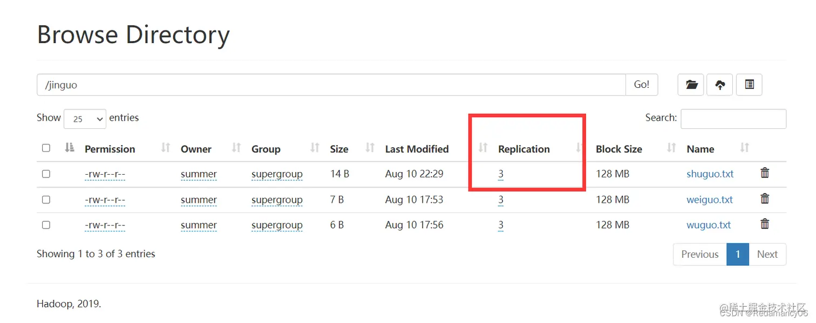Viewport: 816px width, 323px height.
Task: Click replication value 3 for shuguo.txt
Action: pos(501,174)
